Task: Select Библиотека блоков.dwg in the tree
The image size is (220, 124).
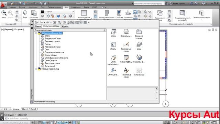Action: point(52,33)
